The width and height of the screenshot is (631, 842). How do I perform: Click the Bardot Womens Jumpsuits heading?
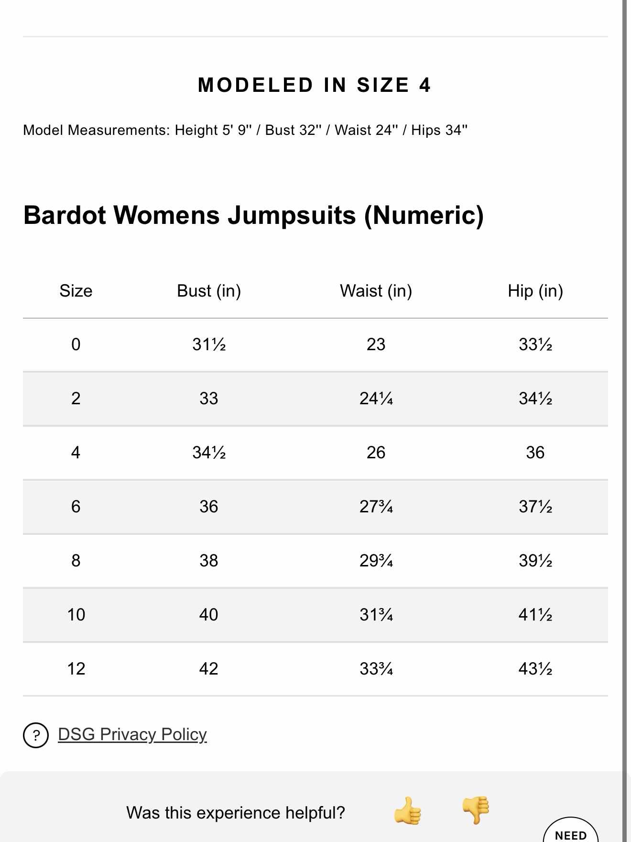tap(253, 215)
